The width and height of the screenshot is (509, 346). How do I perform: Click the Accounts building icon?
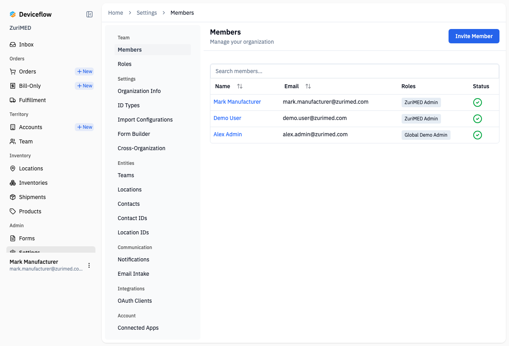click(x=13, y=127)
